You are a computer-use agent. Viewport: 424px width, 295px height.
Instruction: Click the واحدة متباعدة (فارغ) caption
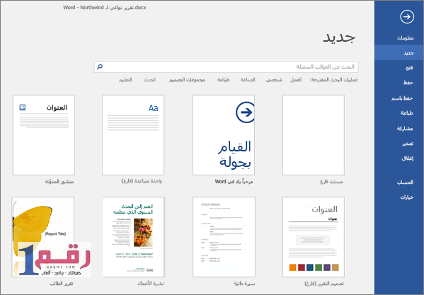click(142, 181)
